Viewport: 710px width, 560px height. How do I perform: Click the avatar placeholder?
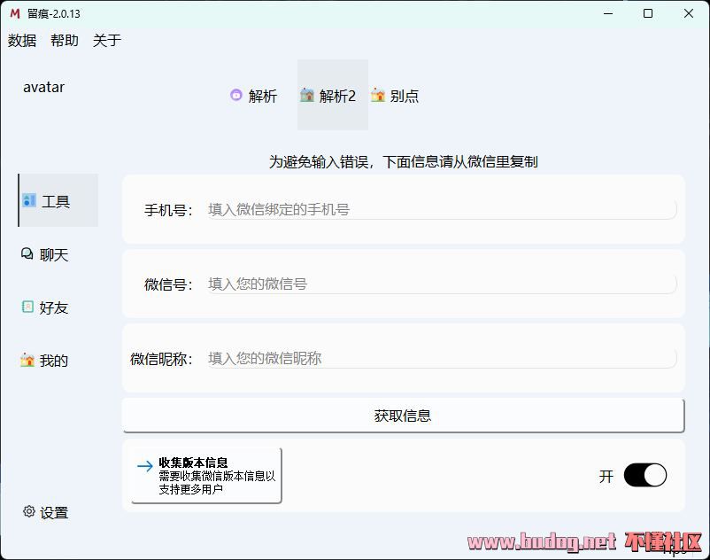[x=44, y=87]
